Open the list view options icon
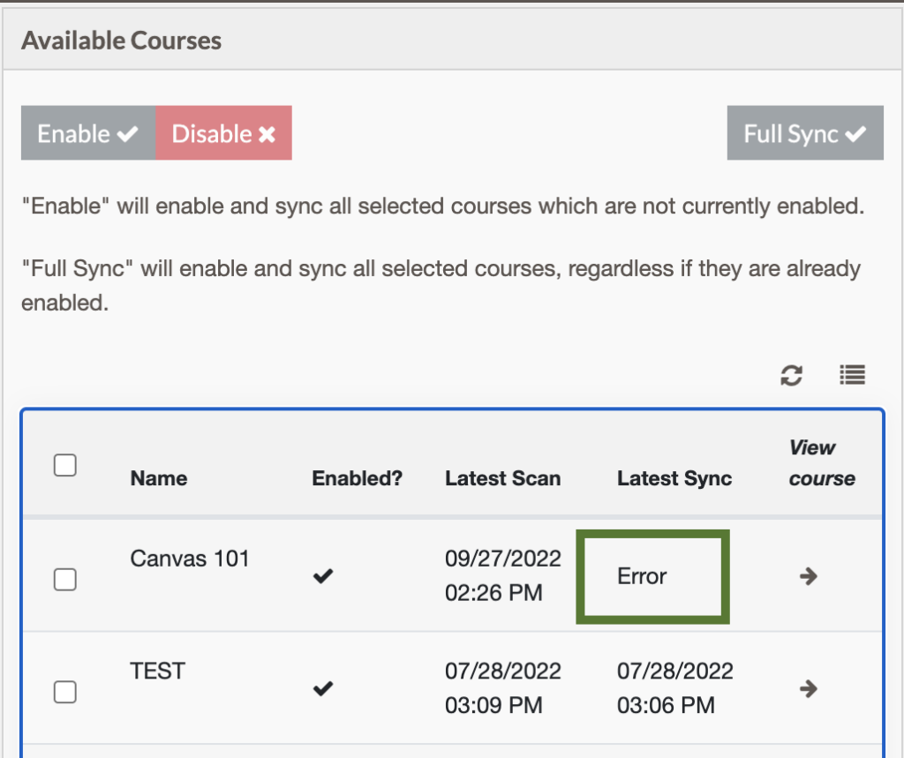 click(x=851, y=375)
